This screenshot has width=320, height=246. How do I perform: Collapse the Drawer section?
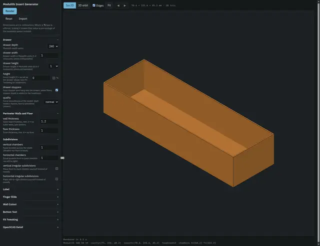tap(30, 40)
